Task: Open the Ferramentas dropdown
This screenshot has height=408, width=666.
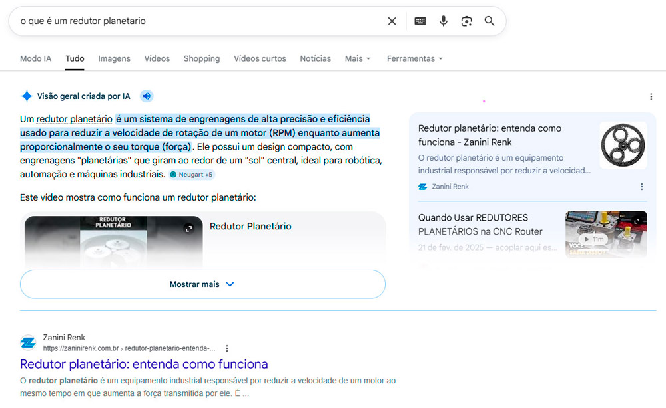Action: coord(414,58)
